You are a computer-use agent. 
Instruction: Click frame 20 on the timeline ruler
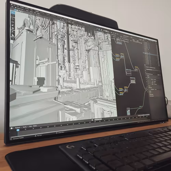pos(33,128)
